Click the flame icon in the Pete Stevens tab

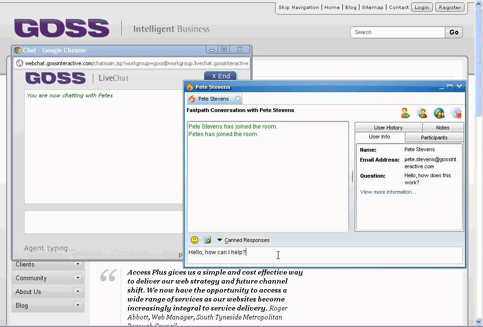click(192, 99)
